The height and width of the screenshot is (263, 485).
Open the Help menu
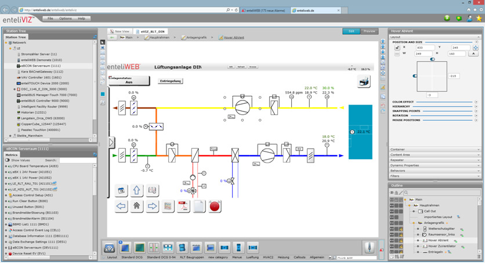(x=81, y=19)
